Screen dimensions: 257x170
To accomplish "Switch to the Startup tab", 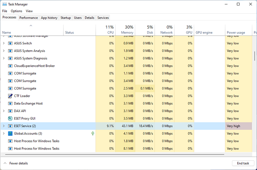I will coord(65,18).
